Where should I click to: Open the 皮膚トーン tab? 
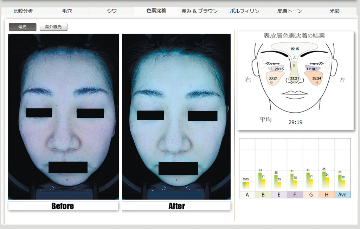pos(289,11)
